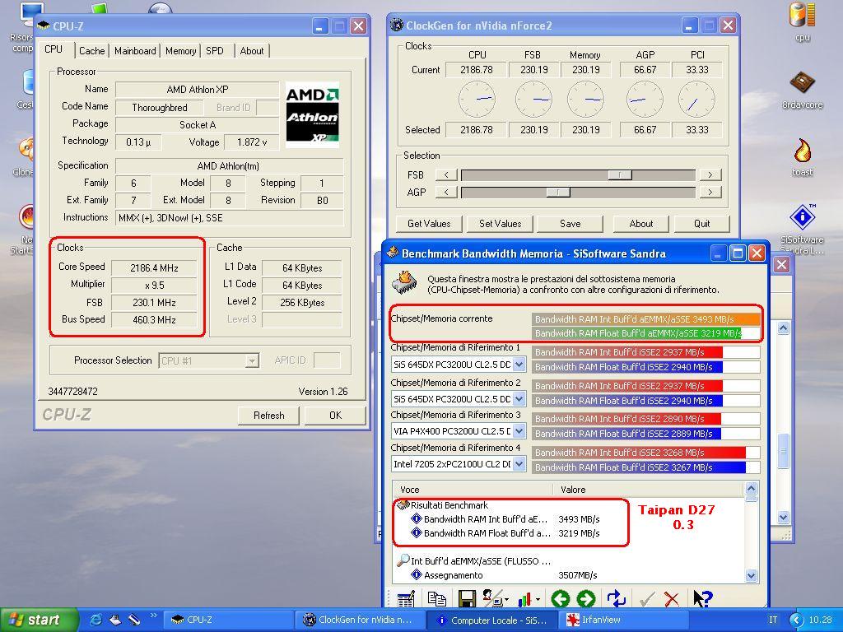Click the context help cursor icon in Sandra
The height and width of the screenshot is (632, 843).
point(702,598)
